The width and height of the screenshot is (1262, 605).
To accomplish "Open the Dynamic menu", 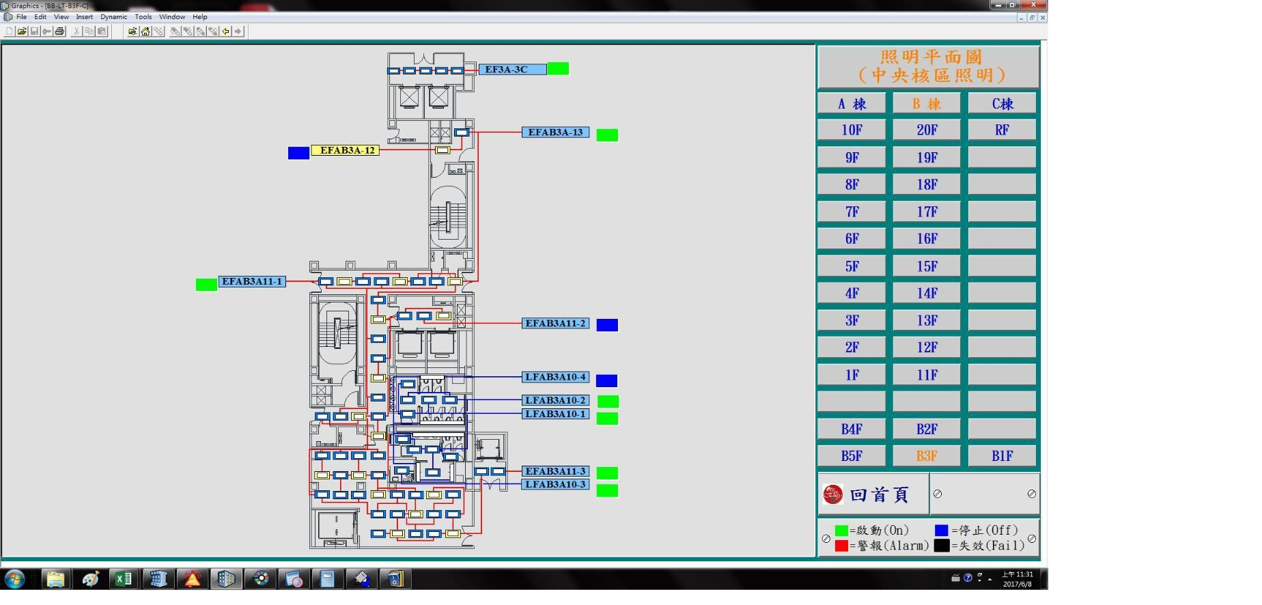I will pos(113,17).
